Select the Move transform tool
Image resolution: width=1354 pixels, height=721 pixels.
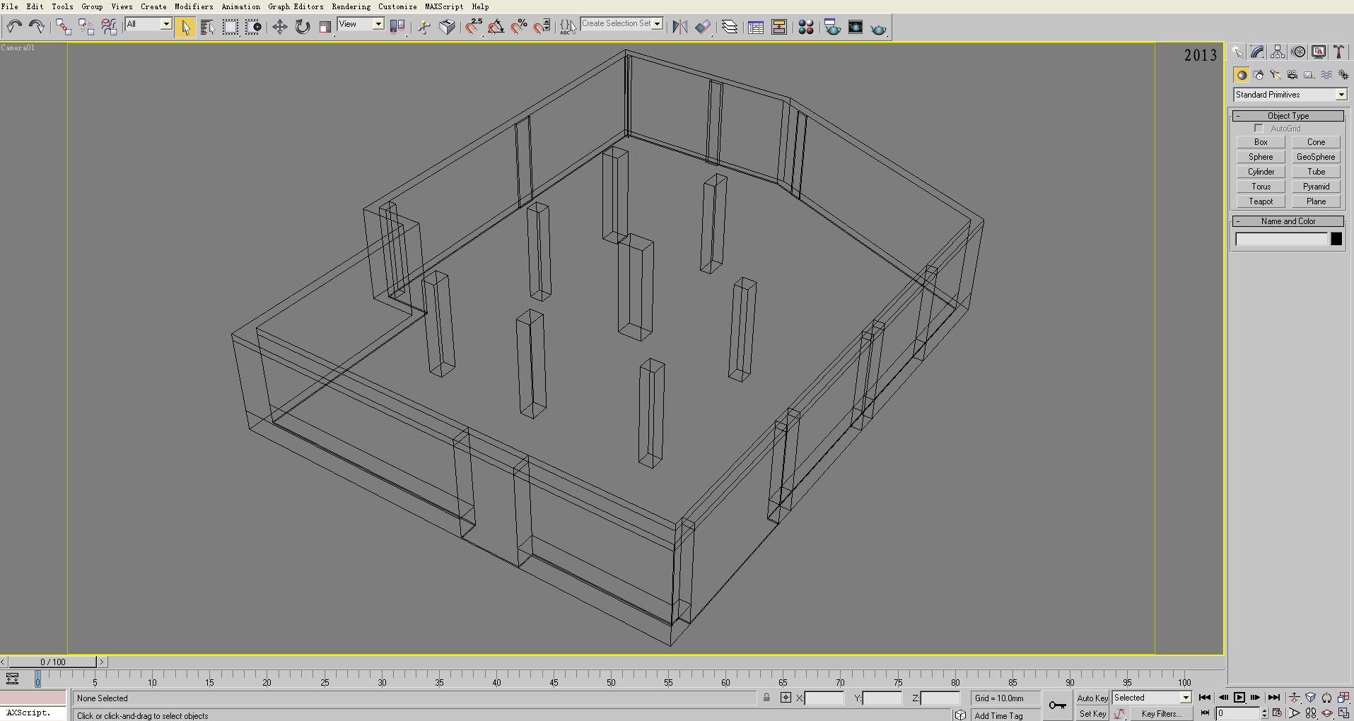(x=279, y=27)
